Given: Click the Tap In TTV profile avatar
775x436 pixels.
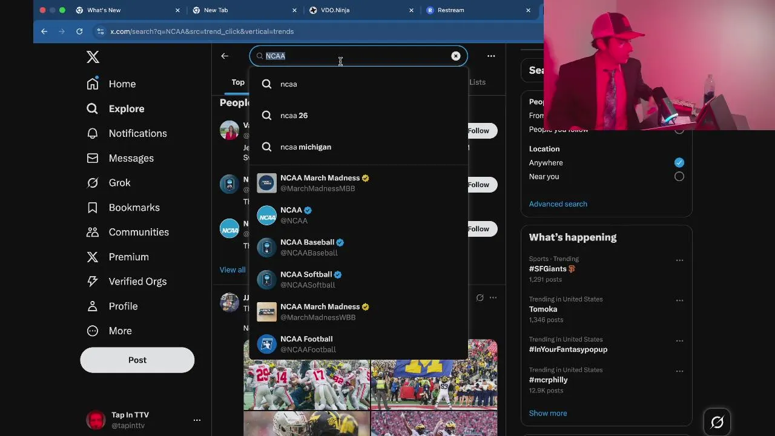Looking at the screenshot, I should point(96,420).
